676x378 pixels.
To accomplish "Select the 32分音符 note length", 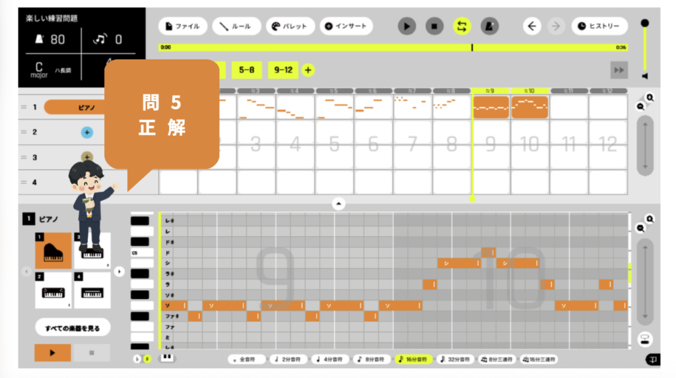I will click(x=455, y=360).
